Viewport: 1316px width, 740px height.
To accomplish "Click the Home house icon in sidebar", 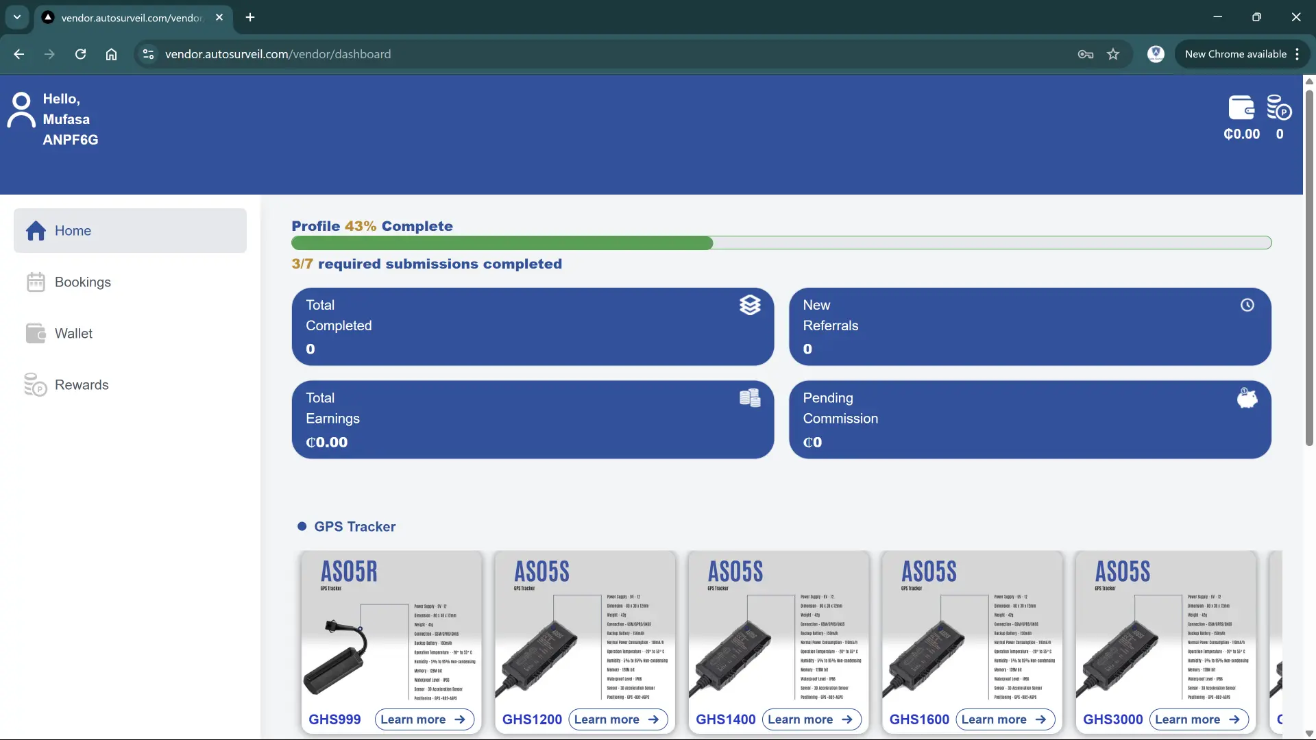I will (36, 231).
